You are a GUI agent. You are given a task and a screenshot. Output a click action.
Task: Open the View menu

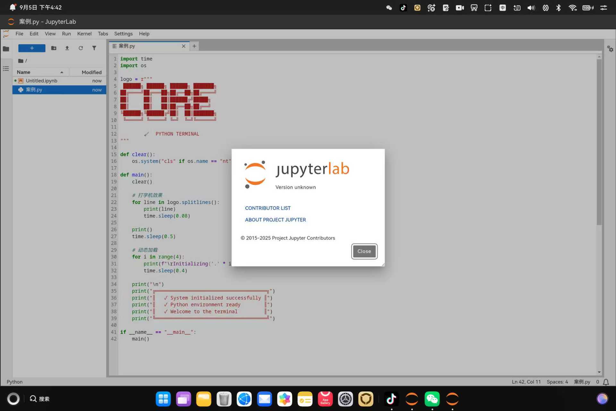click(x=50, y=34)
